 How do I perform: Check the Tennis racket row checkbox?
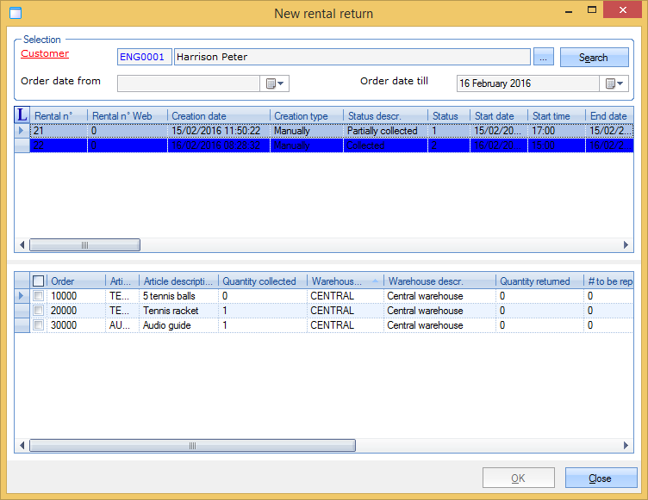tap(38, 311)
